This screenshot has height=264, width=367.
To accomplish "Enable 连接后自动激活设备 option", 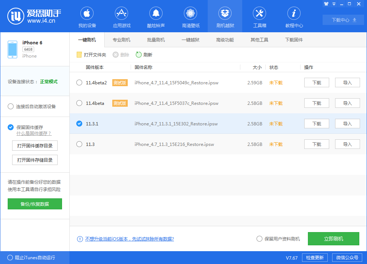I will pos(11,106).
